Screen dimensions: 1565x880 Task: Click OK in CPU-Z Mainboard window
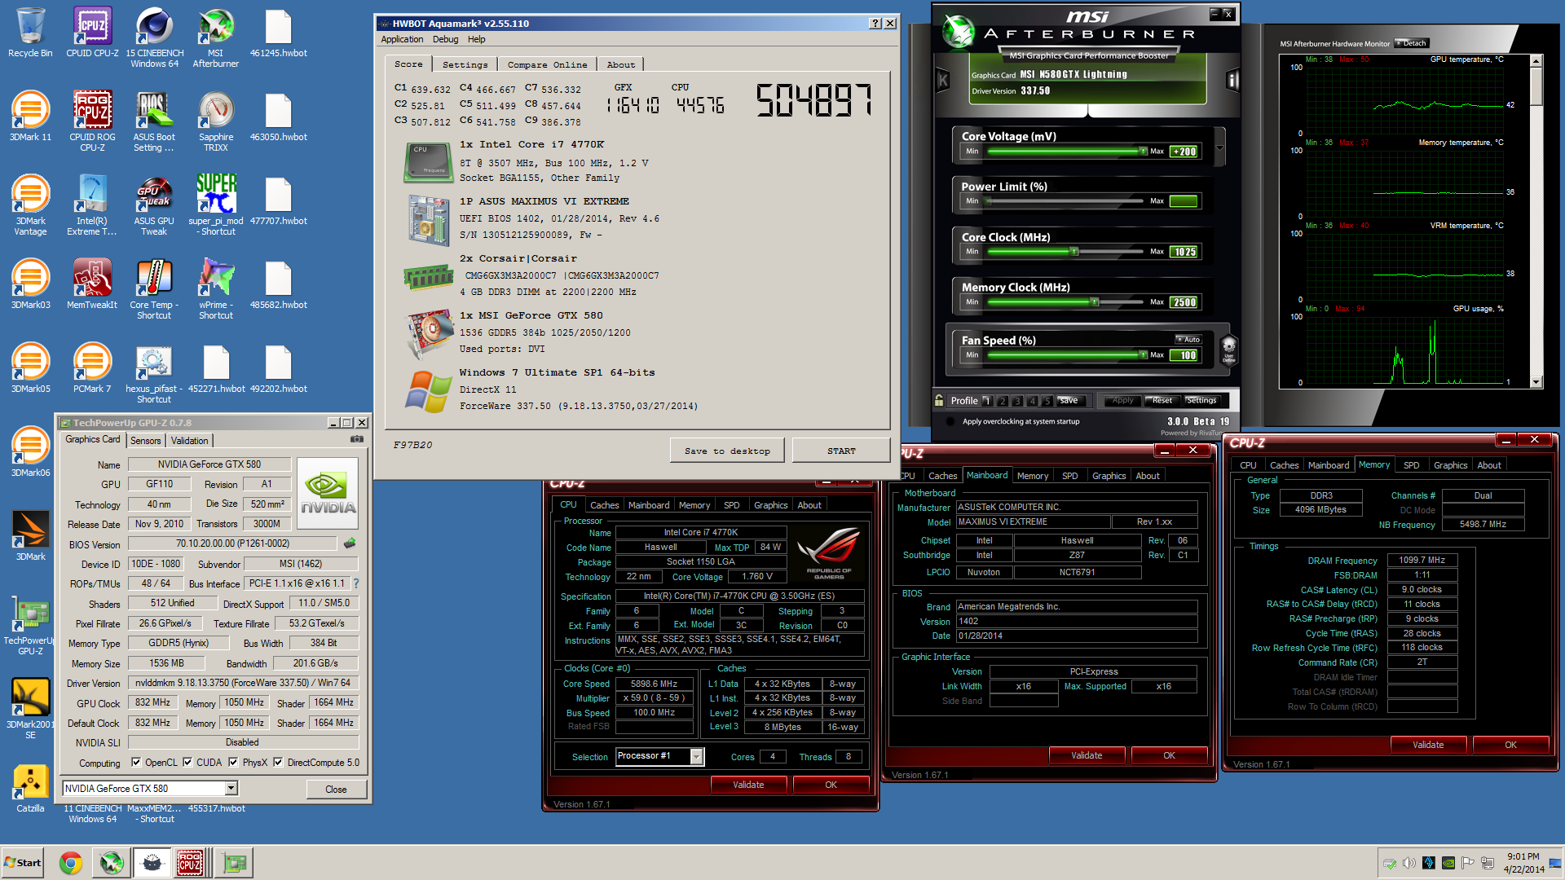click(1169, 755)
